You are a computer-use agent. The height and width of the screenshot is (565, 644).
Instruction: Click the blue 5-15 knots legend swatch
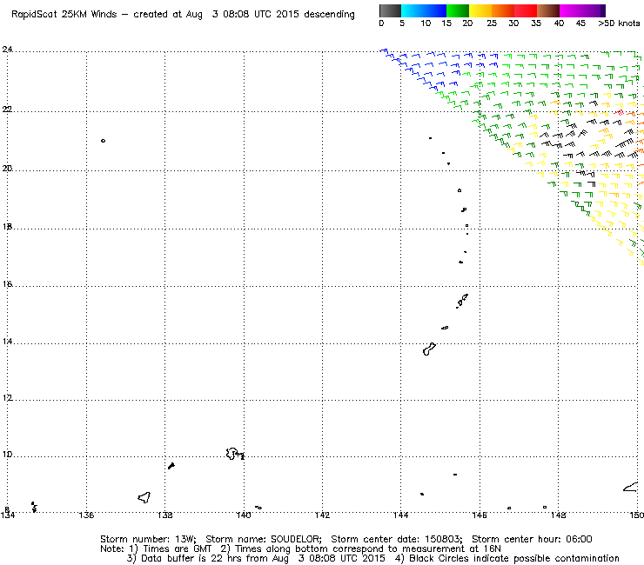point(424,10)
